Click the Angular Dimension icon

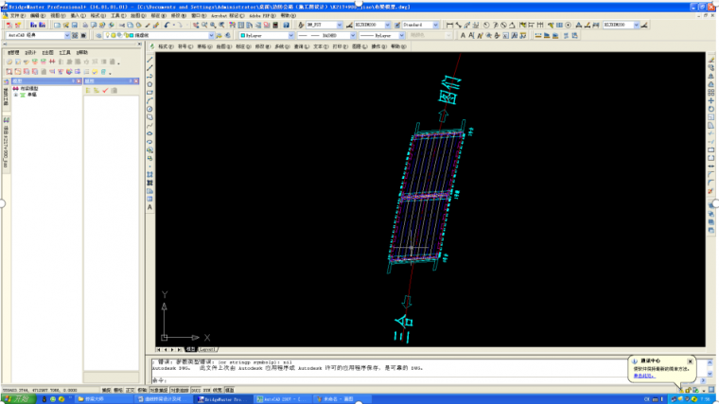click(x=512, y=25)
